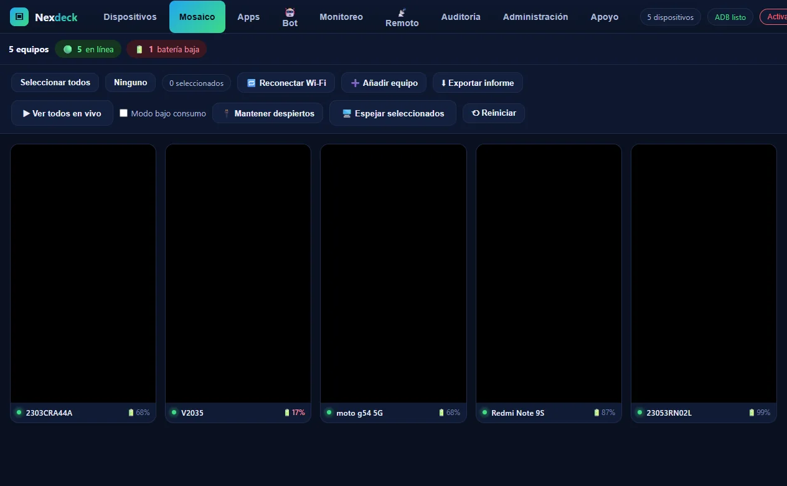Click the online status dot of V2035
The height and width of the screenshot is (486, 787).
174,412
